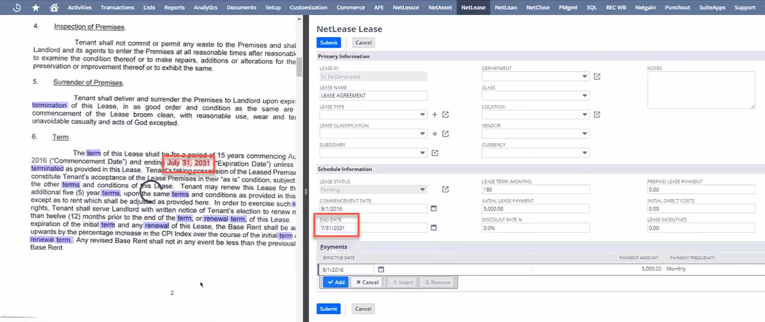Open the Commencement Date calendar picker

tap(434, 208)
